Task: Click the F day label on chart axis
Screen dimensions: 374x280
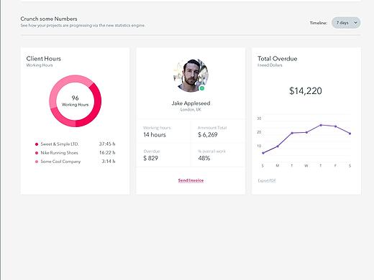Action: [335, 166]
